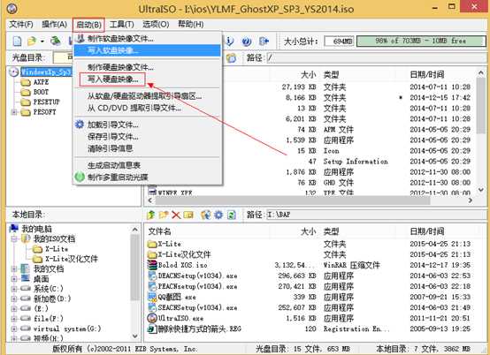Viewport: 490px width, 355px height.
Task: Select the PESETUP folder in disc tree
Action: (46, 102)
